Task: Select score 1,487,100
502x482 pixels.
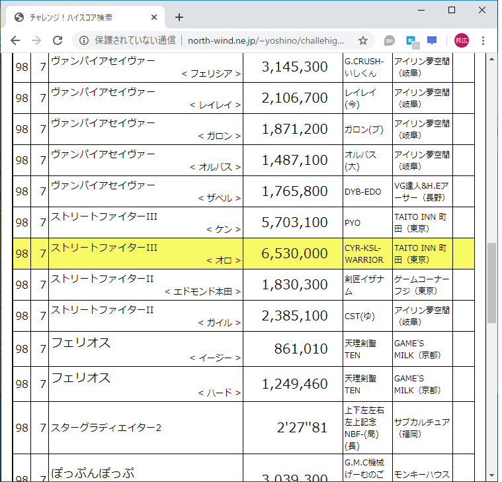Action: 294,160
